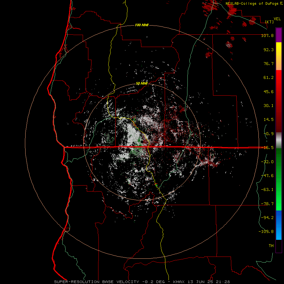Click the 61.2 velocity scale value

(269, 78)
